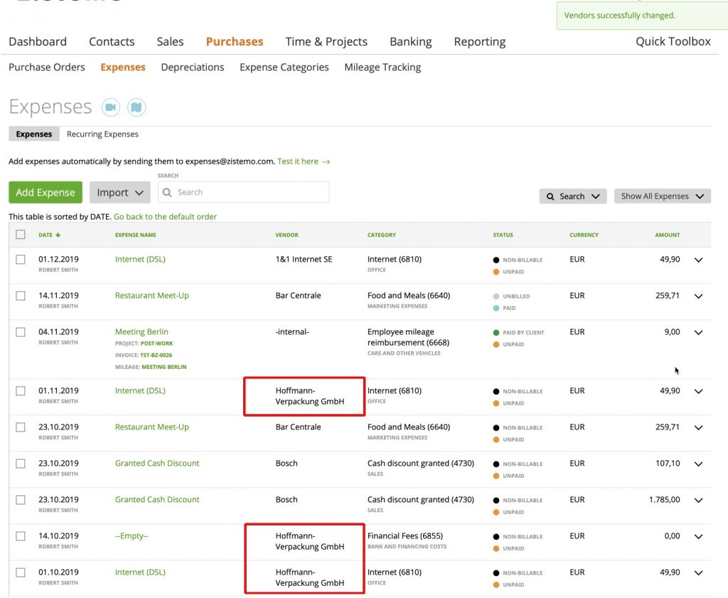Open the Banking menu
728x598 pixels.
coord(410,41)
